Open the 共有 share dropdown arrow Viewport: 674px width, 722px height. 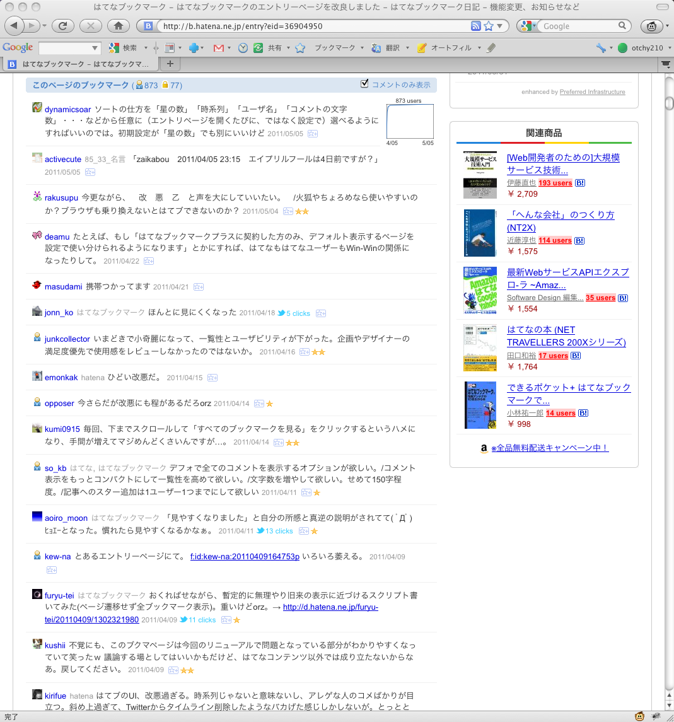coord(288,48)
